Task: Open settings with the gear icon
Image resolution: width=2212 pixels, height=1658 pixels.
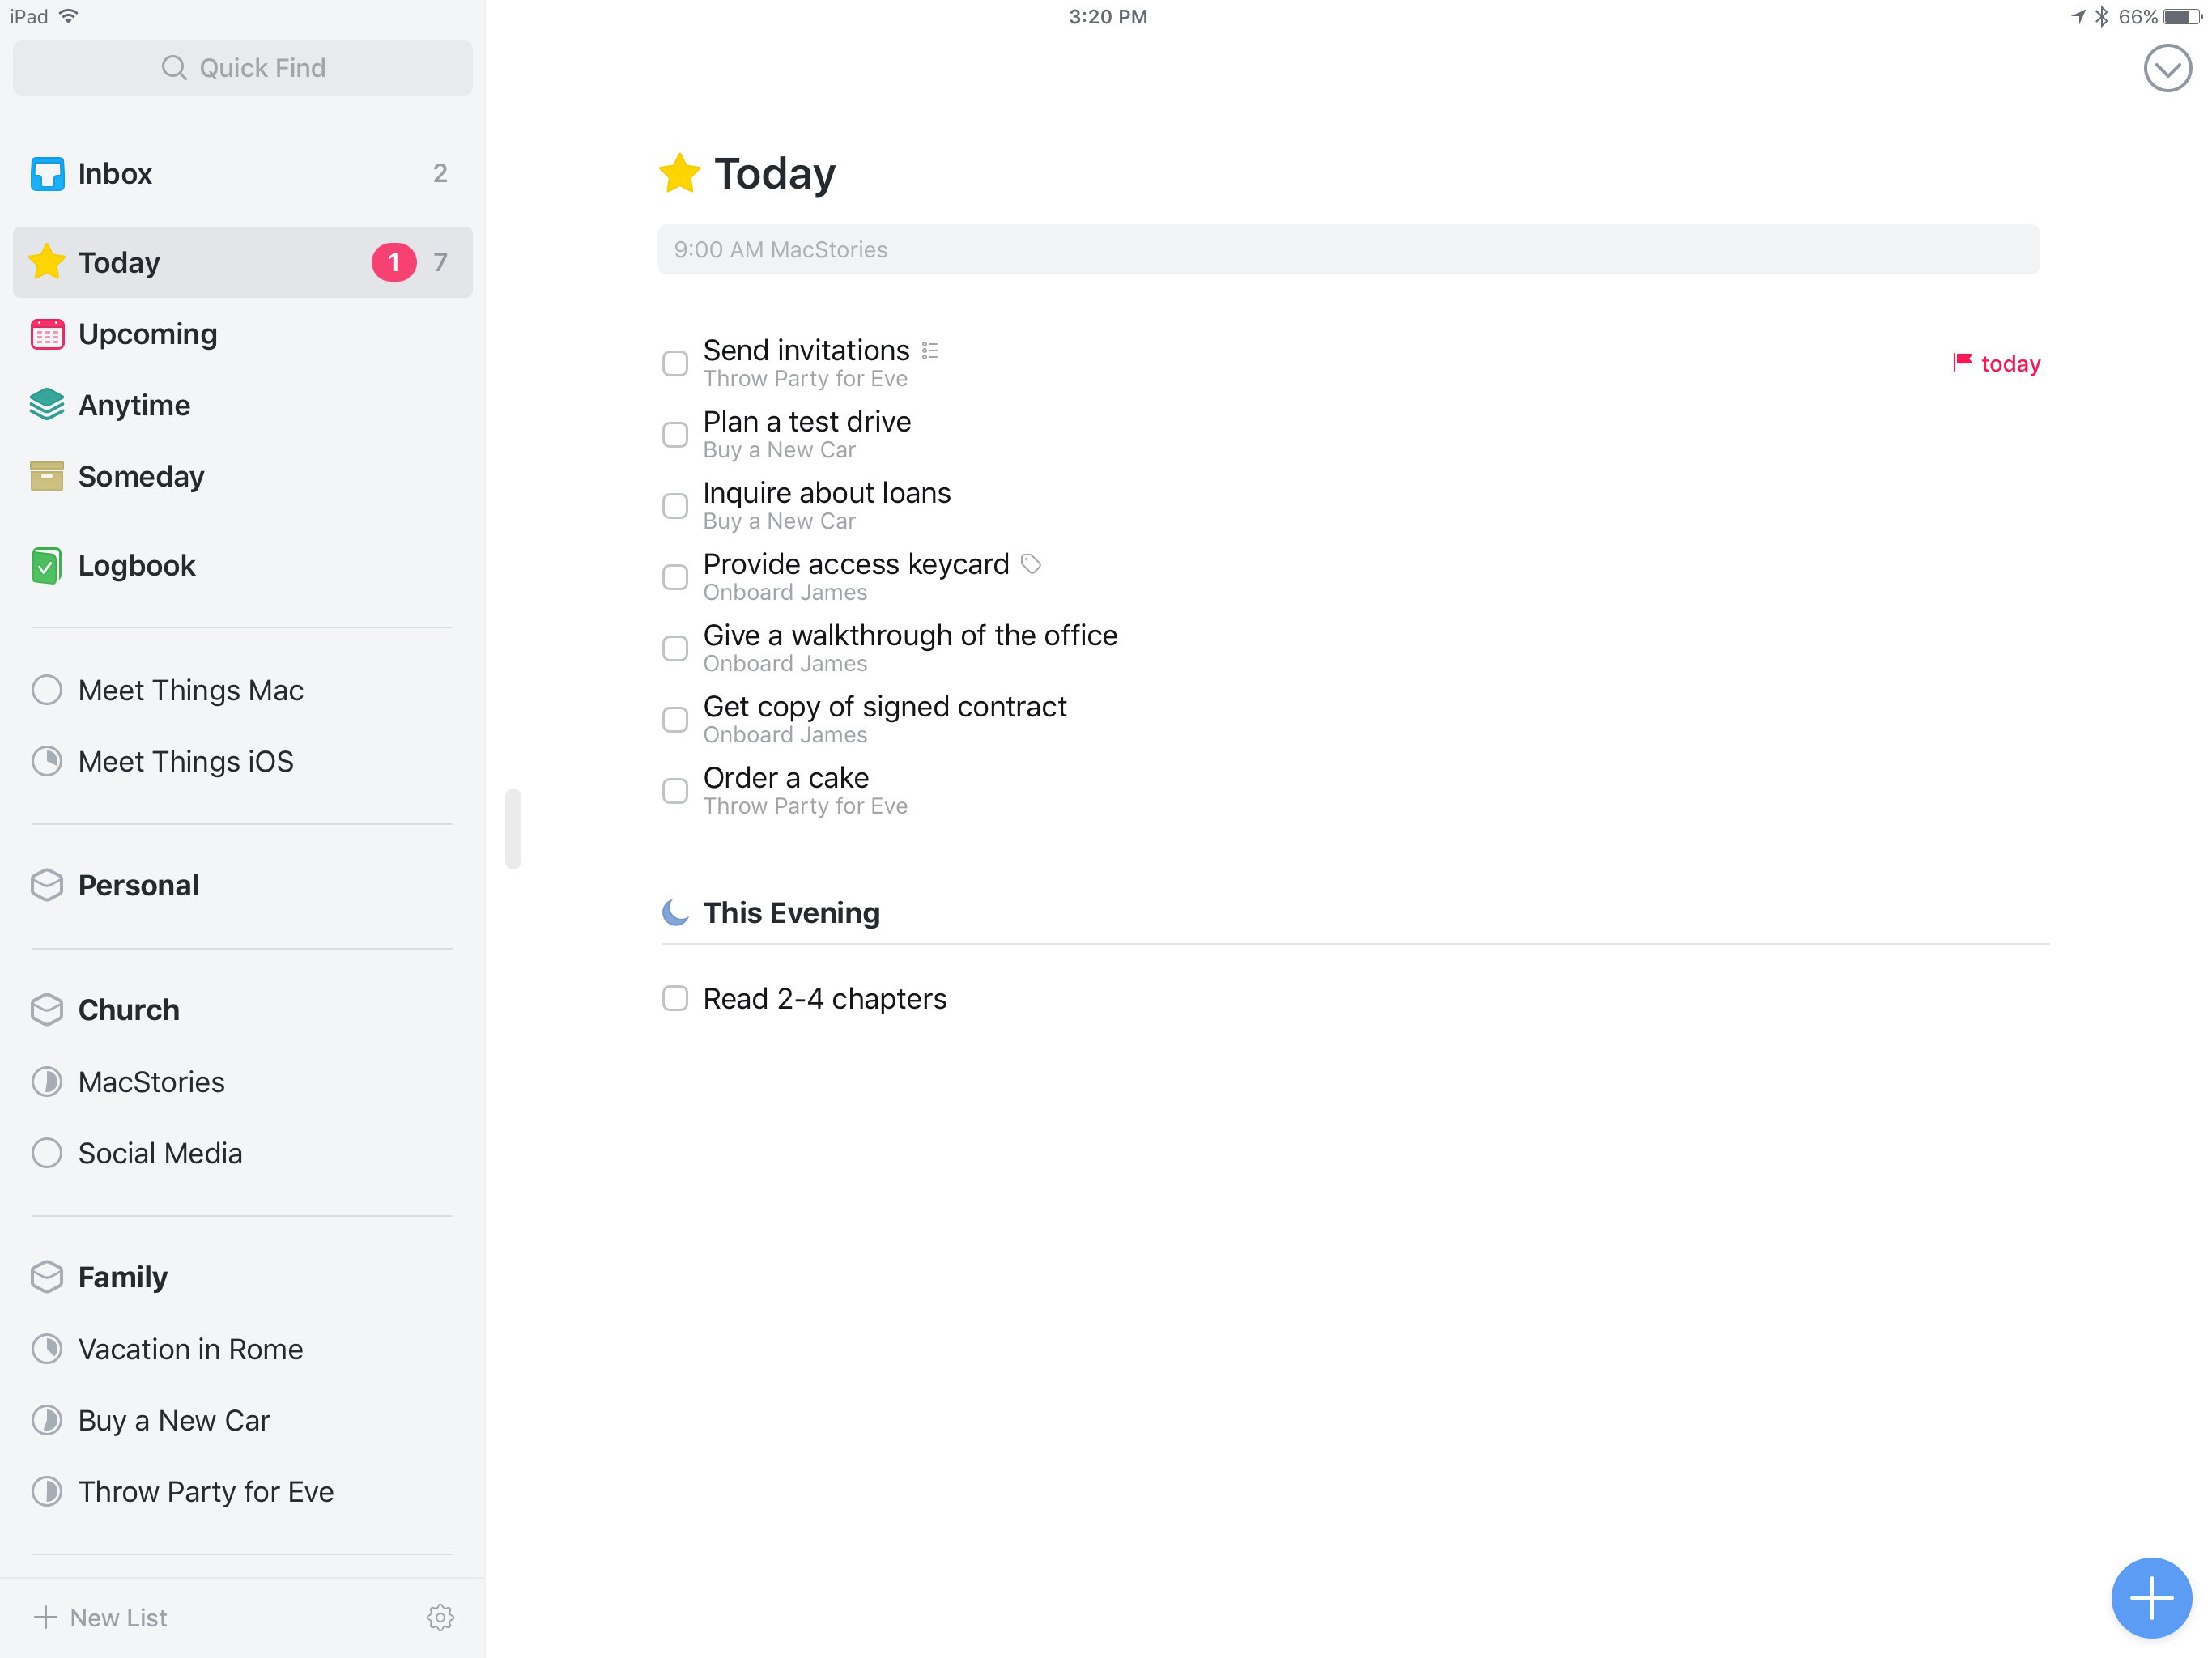Action: [440, 1617]
